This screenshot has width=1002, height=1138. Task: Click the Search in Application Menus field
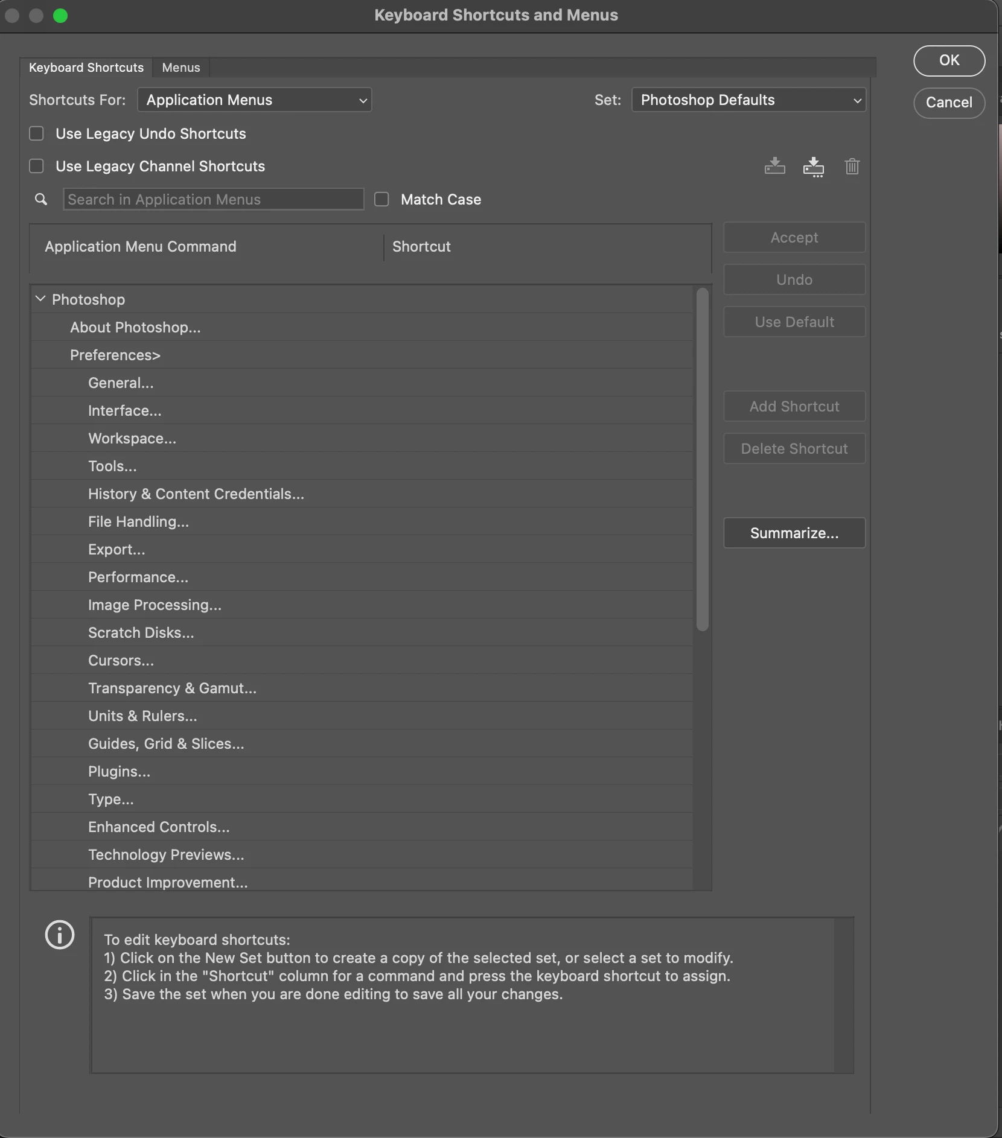point(214,199)
